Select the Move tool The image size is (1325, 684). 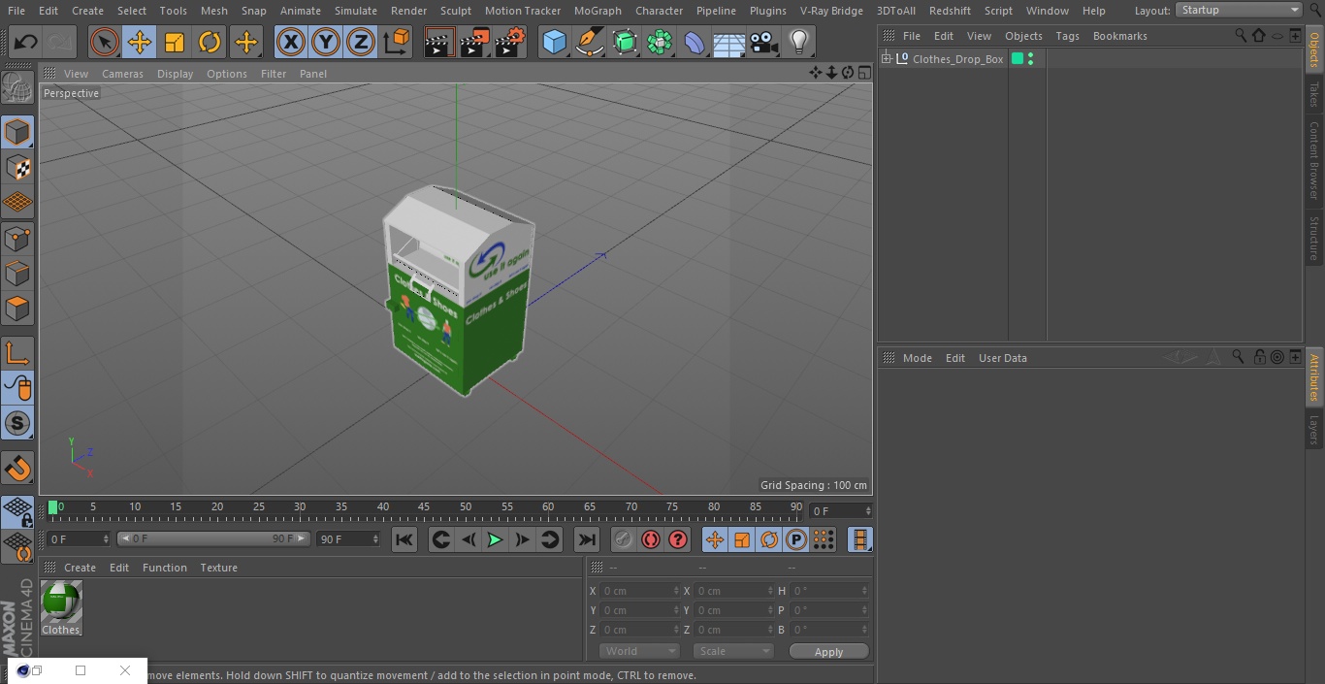point(140,42)
